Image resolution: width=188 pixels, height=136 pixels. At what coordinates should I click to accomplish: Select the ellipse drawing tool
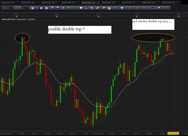point(145,8)
